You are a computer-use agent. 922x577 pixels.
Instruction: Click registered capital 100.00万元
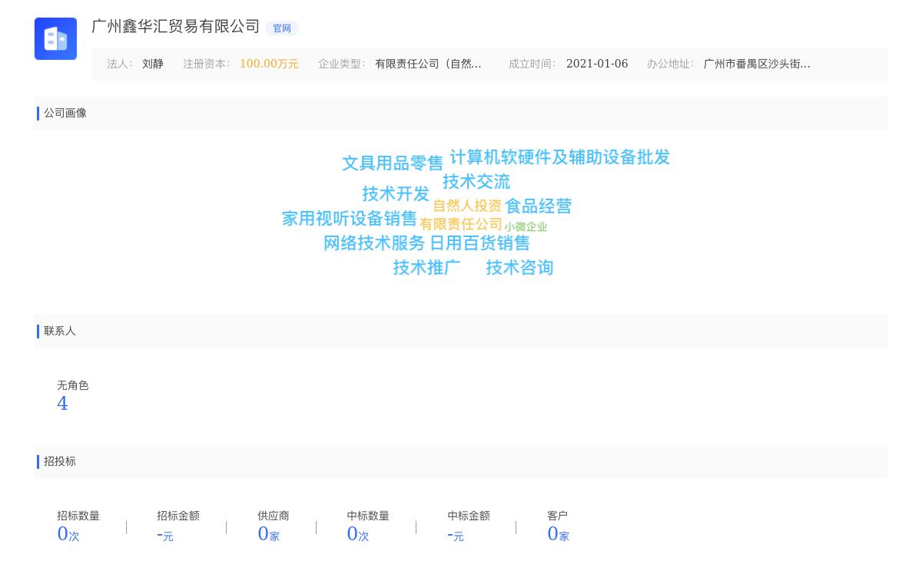[x=269, y=64]
